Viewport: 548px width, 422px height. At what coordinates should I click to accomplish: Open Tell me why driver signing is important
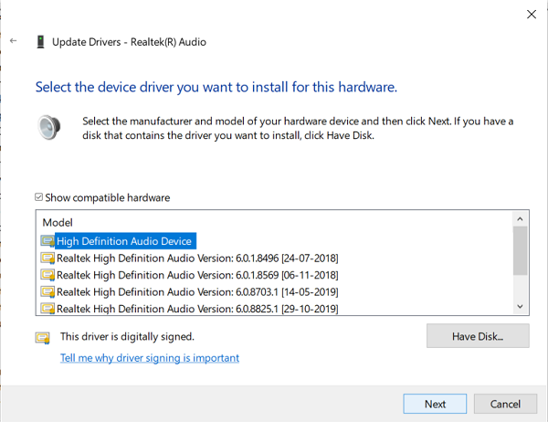[150, 358]
